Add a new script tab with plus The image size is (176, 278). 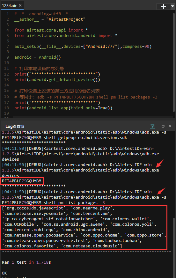[x=164, y=6]
